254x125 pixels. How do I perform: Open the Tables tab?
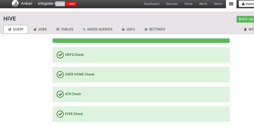tap(65, 29)
